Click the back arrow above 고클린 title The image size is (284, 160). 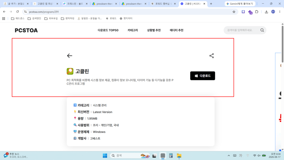pyautogui.click(x=70, y=56)
